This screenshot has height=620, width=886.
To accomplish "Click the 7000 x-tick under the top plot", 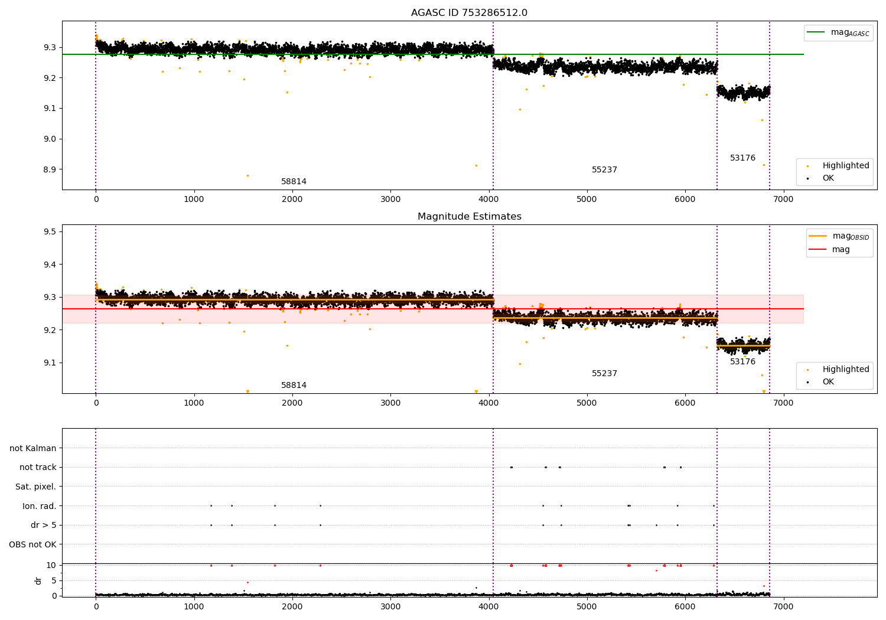I will (x=783, y=199).
